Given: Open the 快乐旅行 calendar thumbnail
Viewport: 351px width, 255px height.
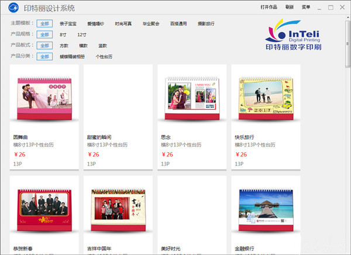Looking at the screenshot, I should (x=266, y=99).
